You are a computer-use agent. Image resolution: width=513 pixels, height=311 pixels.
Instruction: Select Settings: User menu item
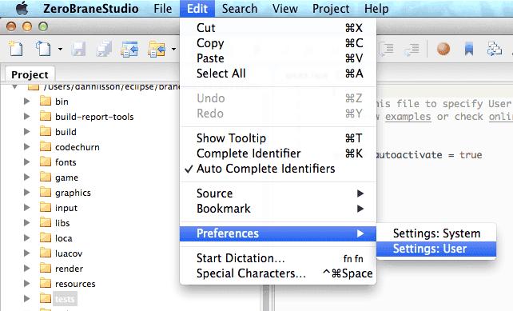(x=436, y=249)
